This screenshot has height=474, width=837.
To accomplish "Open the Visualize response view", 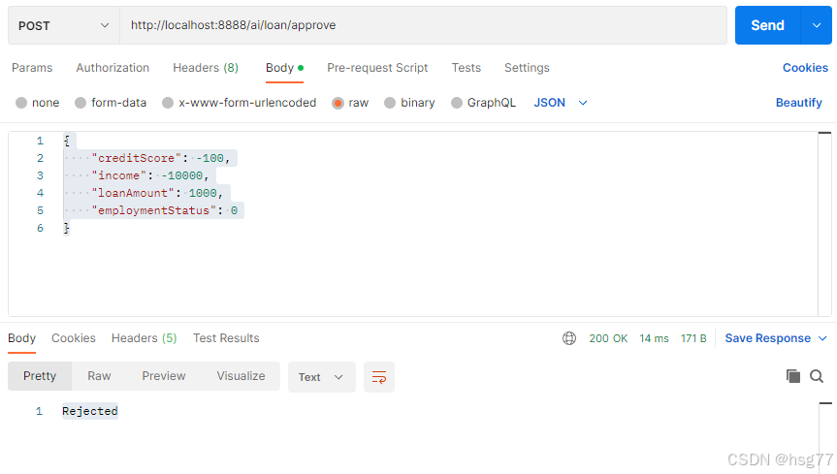I will tap(241, 376).
